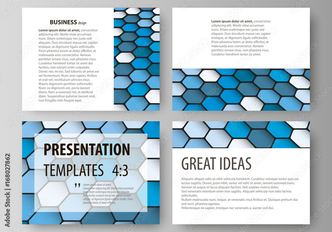The width and height of the screenshot is (332, 232).
Task: Click the 'PRESENTATION' title text
Action: click(x=87, y=150)
